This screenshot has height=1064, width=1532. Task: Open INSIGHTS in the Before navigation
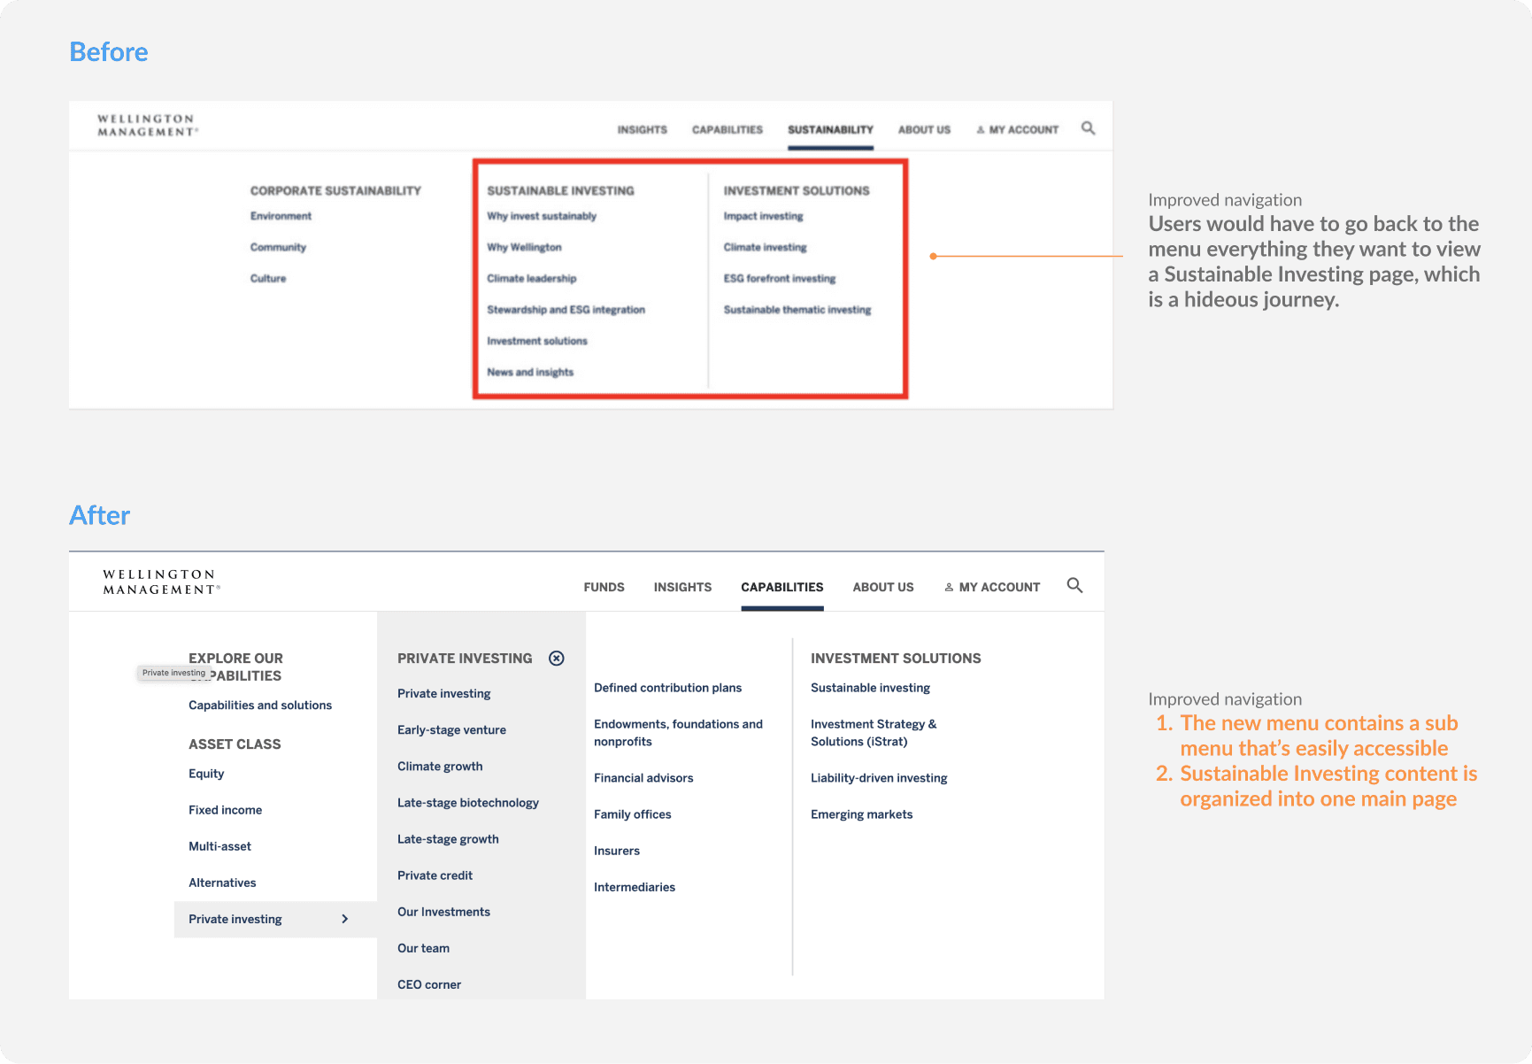point(643,129)
